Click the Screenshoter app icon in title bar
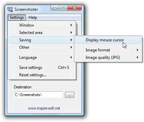 click(10, 9)
